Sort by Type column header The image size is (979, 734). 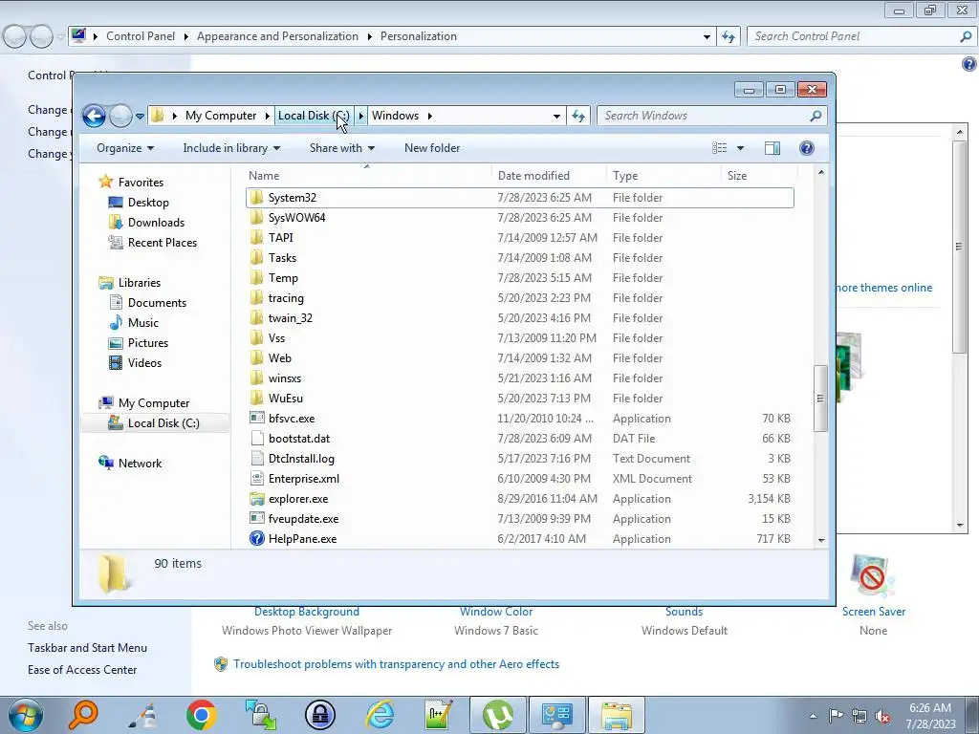click(664, 176)
